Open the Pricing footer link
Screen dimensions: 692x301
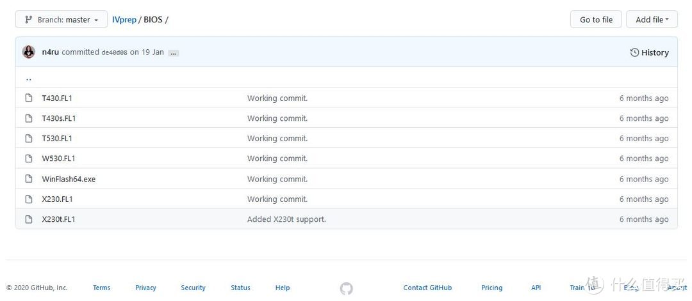coord(491,288)
